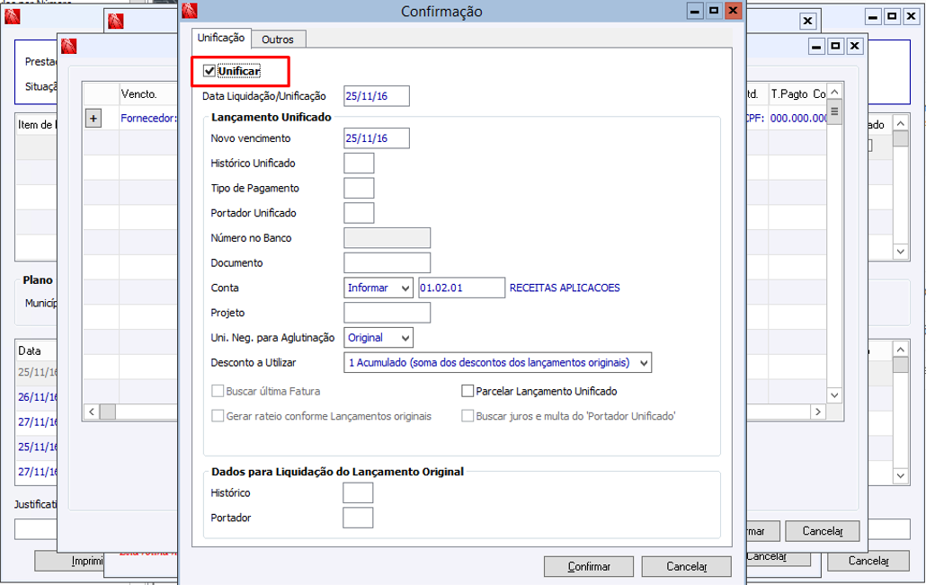Viewport: 926px width, 585px height.
Task: Click the Fornecedor row text in grid
Action: [147, 118]
